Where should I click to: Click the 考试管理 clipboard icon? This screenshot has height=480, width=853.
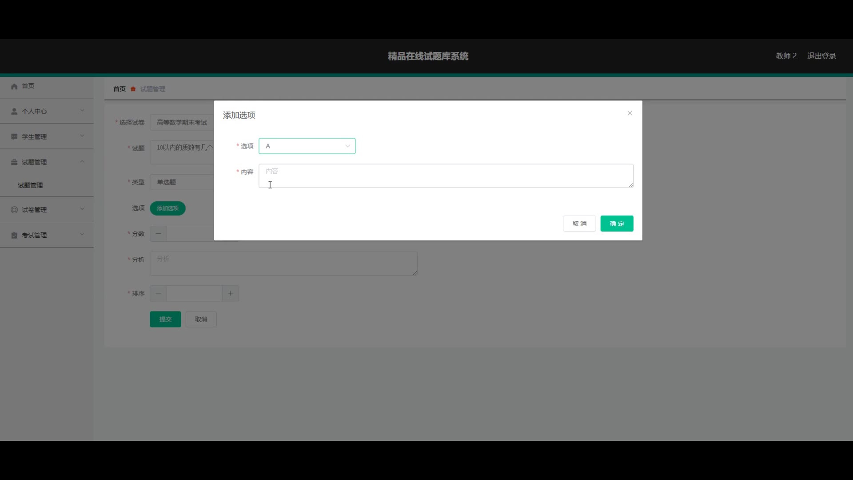[14, 235]
